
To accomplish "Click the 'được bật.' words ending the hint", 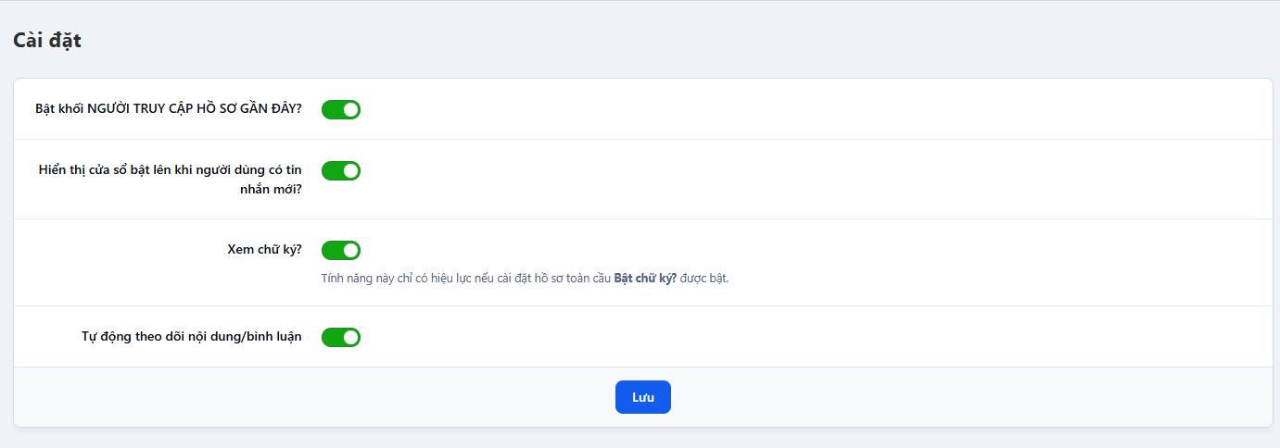I will point(704,279).
